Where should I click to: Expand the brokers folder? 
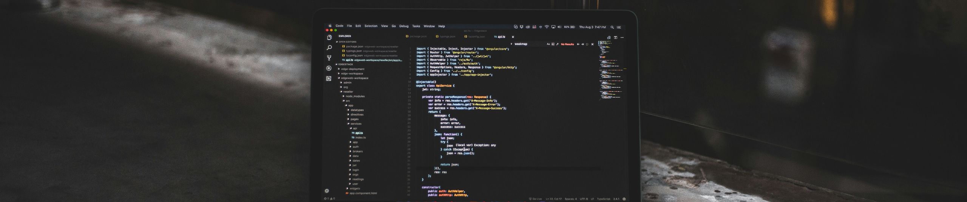click(x=351, y=151)
